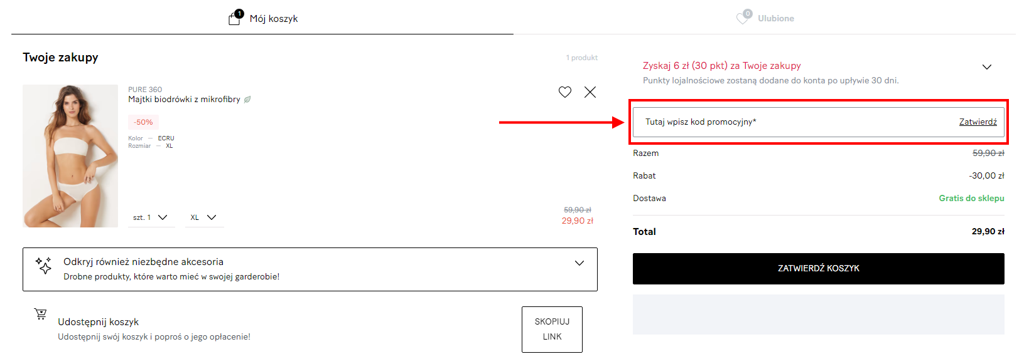Switch to the Ulubione tab
Screen dimensions: 1029x359
765,18
